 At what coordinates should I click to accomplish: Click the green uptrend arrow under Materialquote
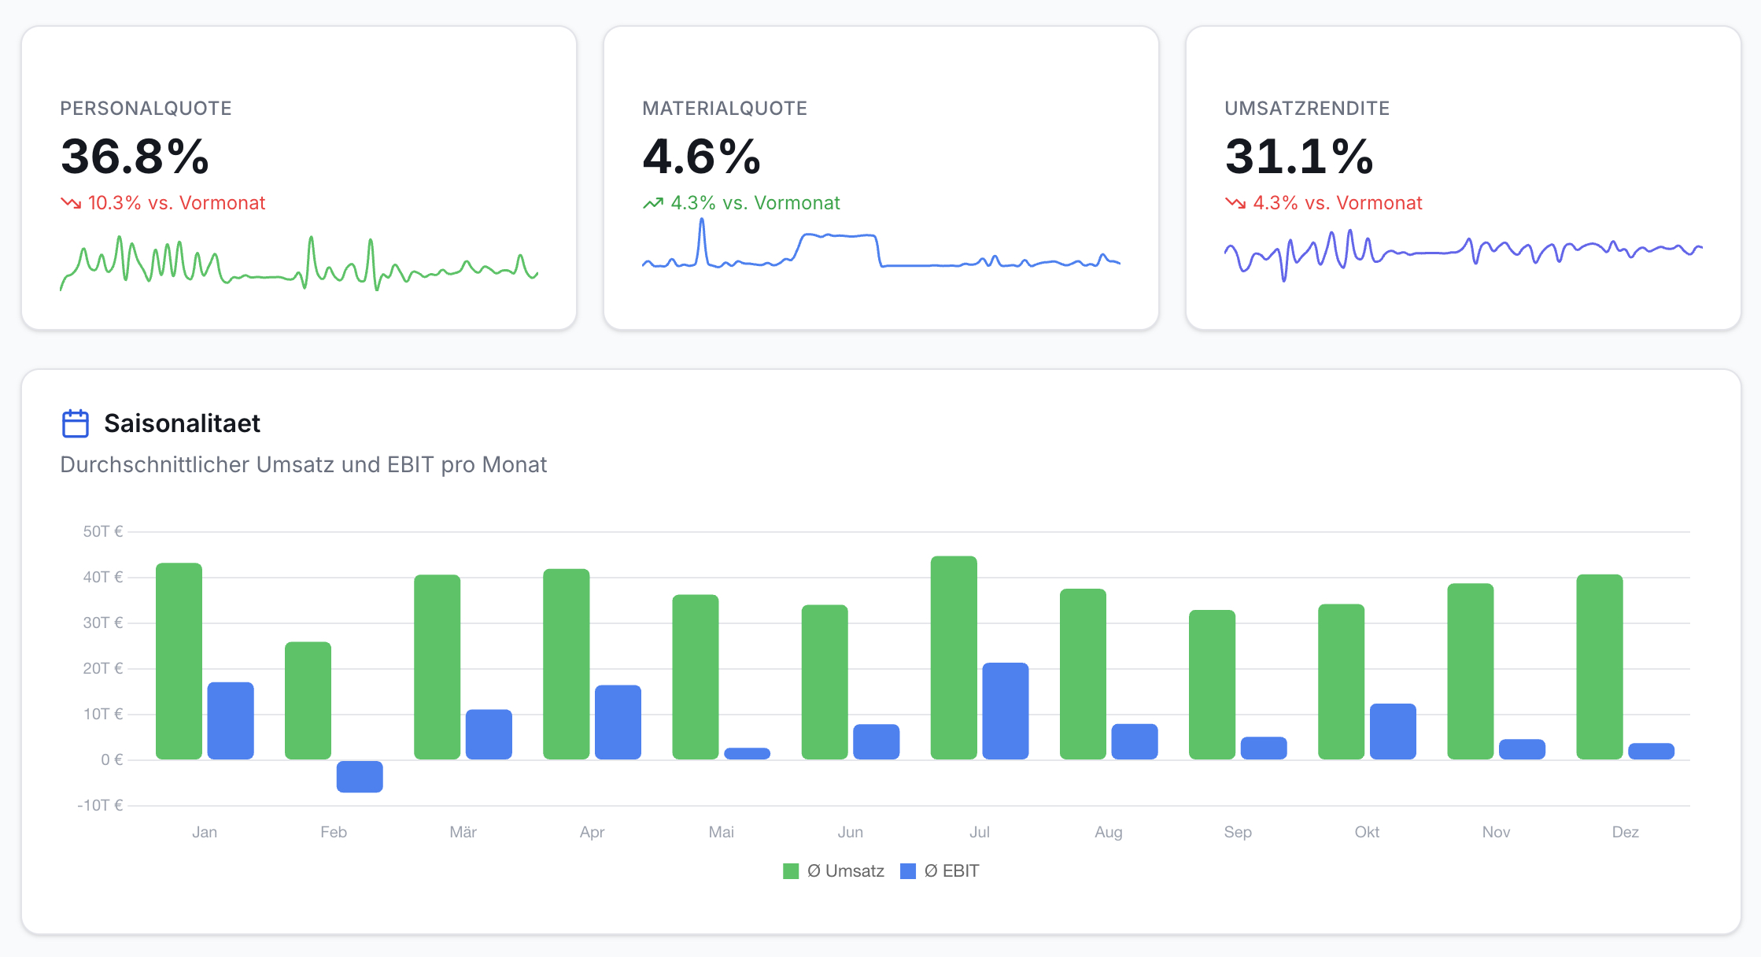653,203
